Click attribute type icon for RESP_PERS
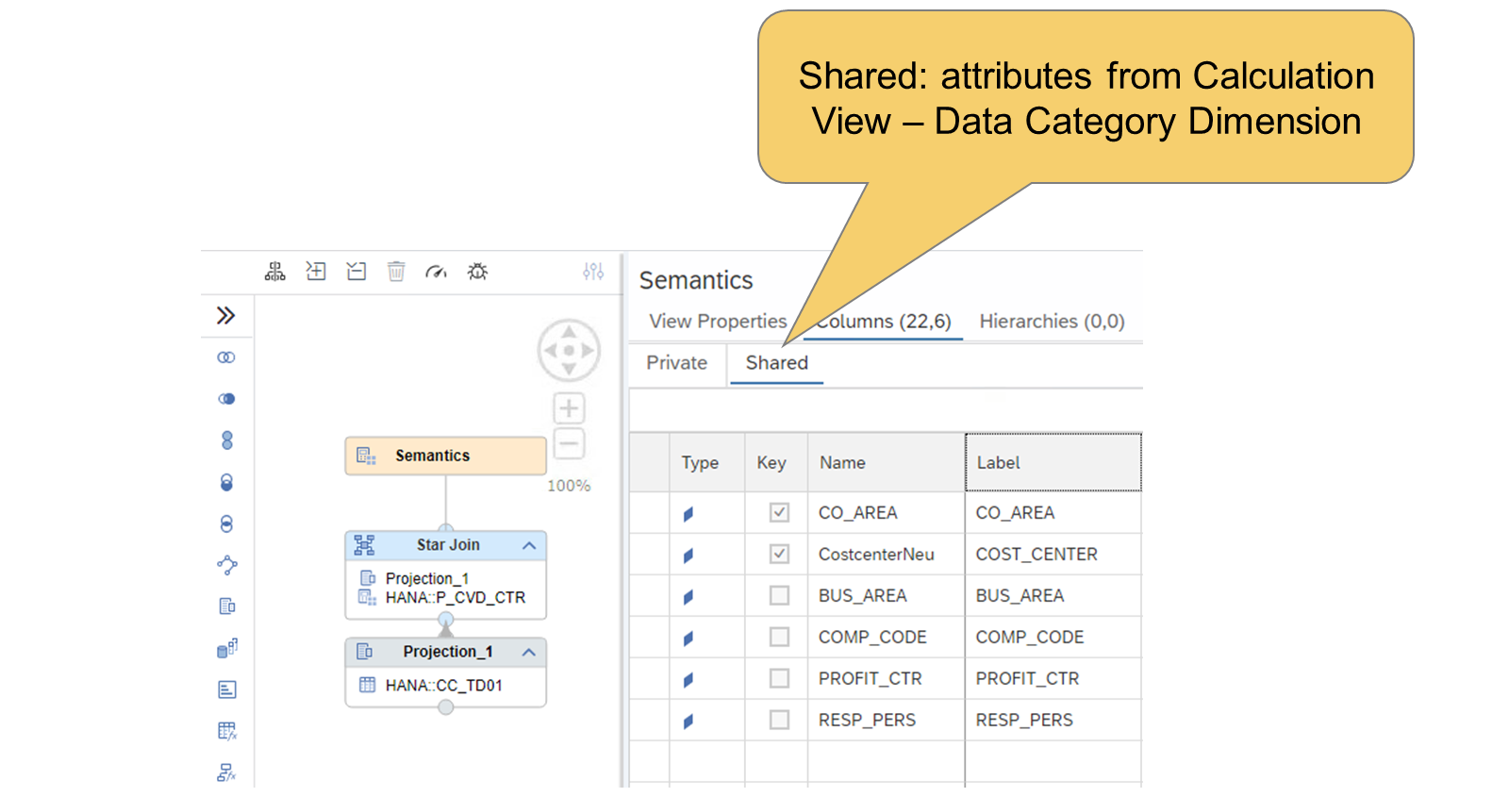1509x797 pixels. tap(688, 722)
